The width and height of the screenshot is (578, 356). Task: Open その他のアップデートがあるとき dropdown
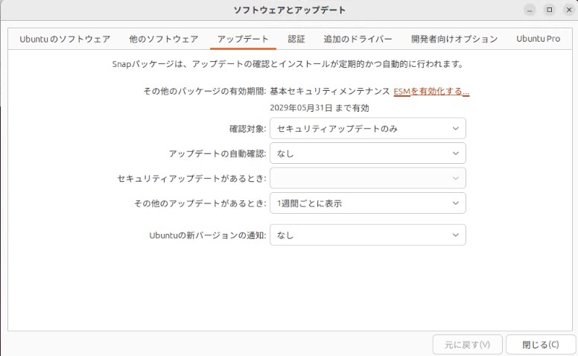pyautogui.click(x=367, y=203)
